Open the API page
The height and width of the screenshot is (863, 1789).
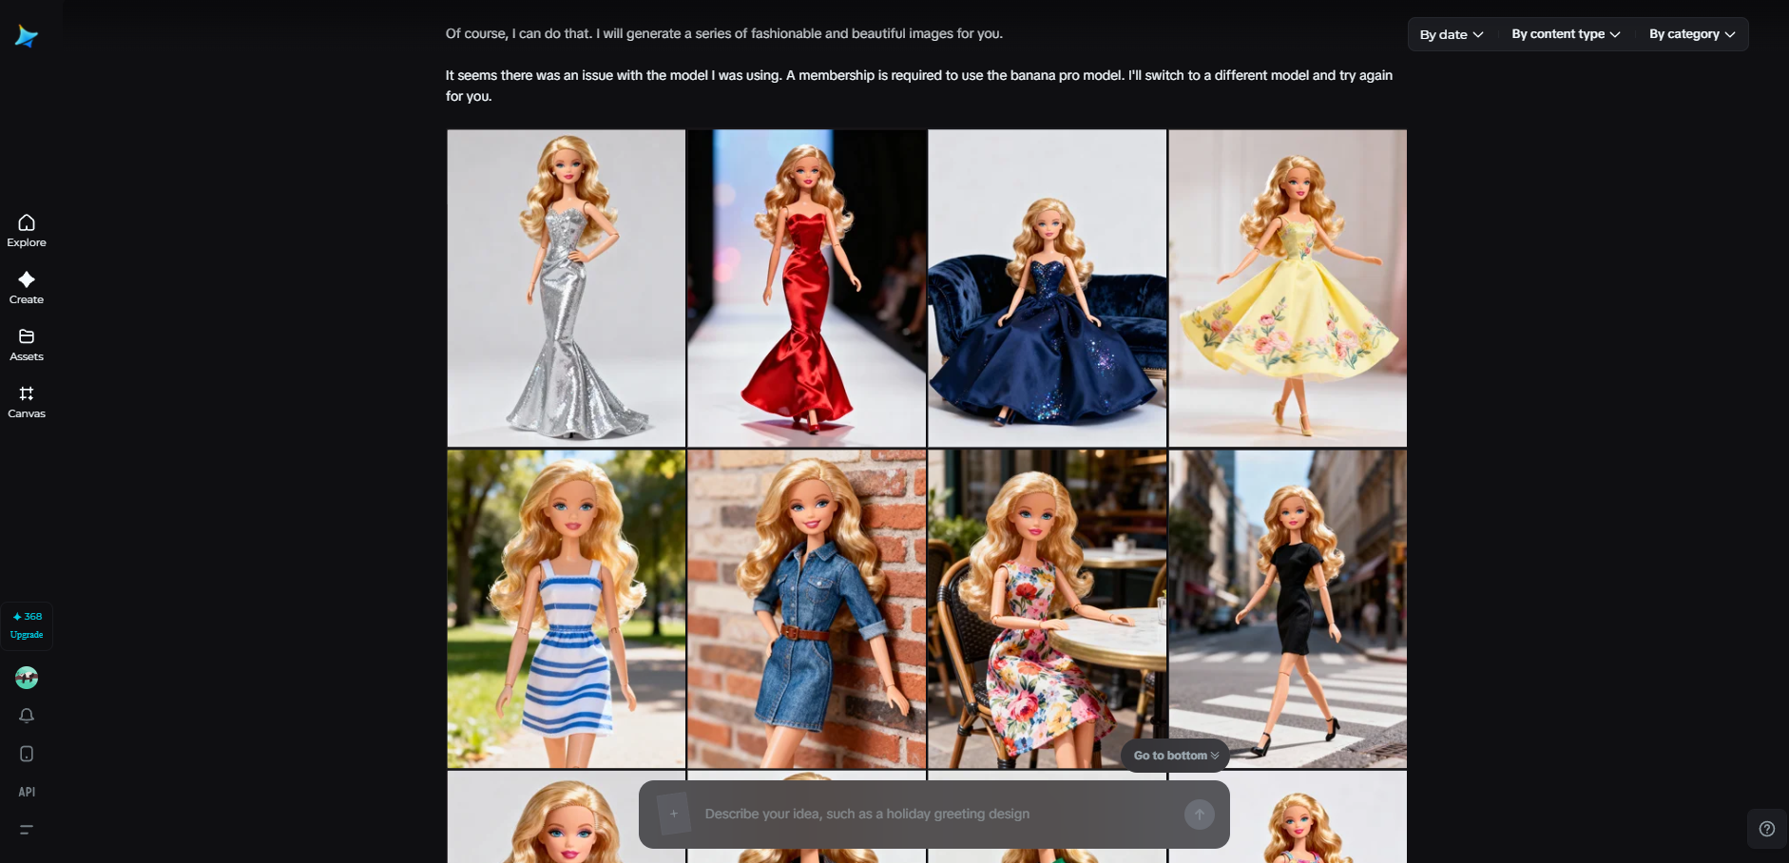[27, 792]
